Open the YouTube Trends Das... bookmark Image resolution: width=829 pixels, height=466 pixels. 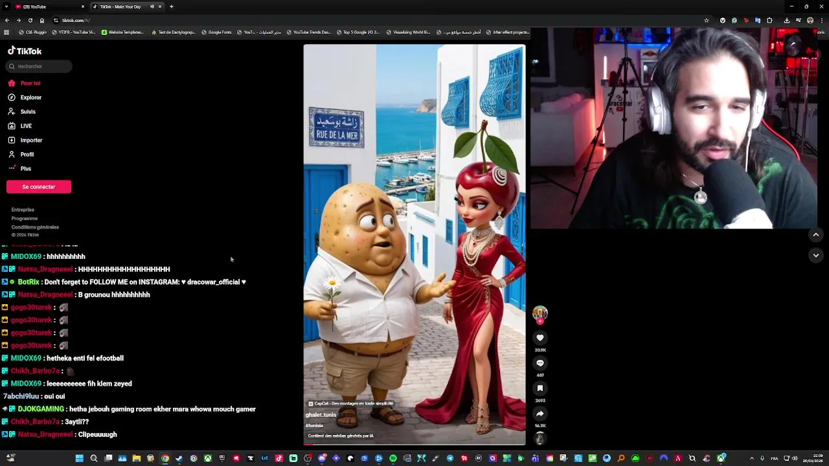(x=308, y=32)
